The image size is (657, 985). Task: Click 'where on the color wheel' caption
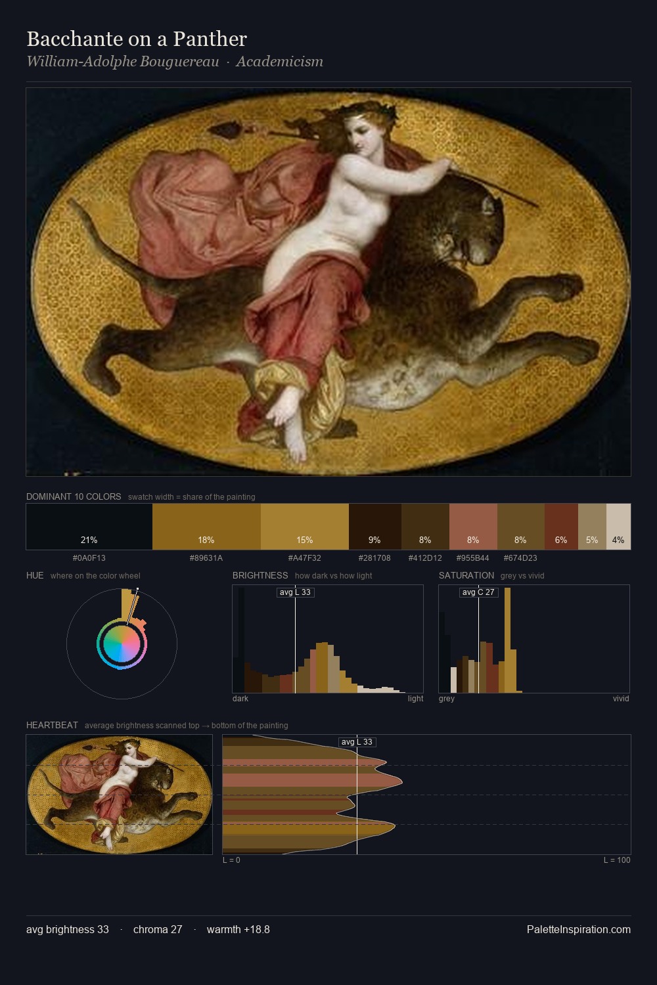point(95,576)
